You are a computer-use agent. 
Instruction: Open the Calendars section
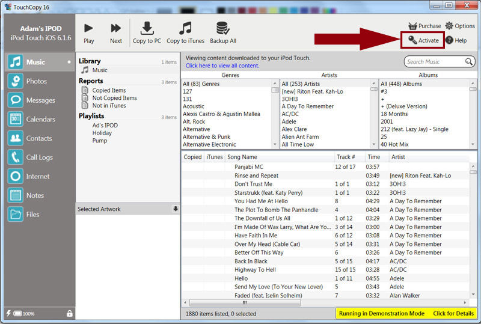(x=40, y=119)
